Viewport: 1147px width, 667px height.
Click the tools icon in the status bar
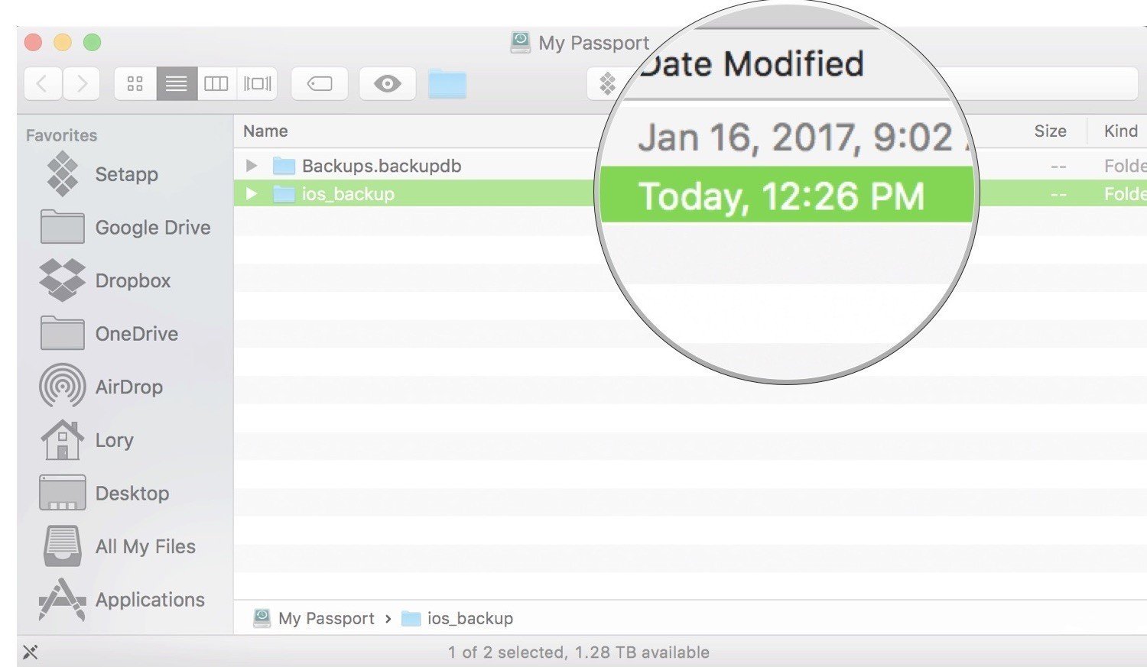30,652
